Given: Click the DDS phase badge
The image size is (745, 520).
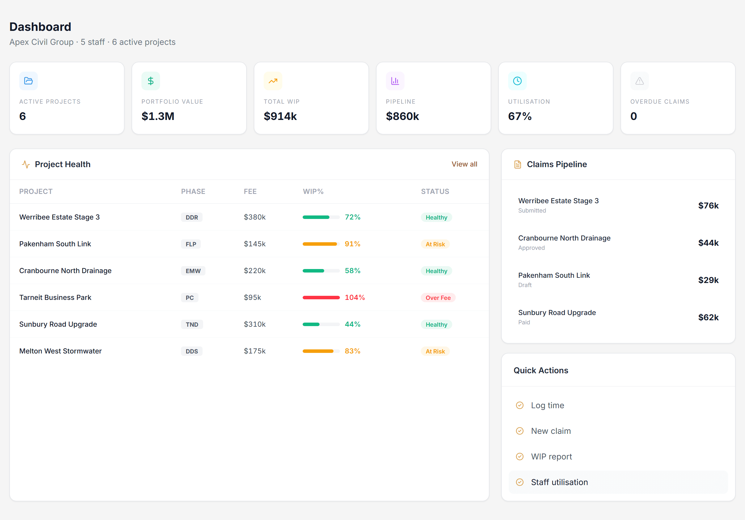Looking at the screenshot, I should coord(192,351).
